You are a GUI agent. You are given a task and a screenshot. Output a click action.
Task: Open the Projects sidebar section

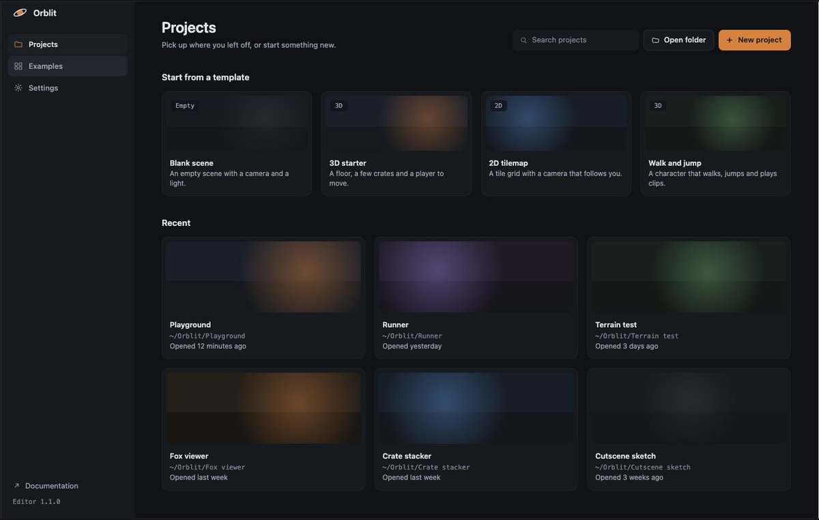(68, 44)
